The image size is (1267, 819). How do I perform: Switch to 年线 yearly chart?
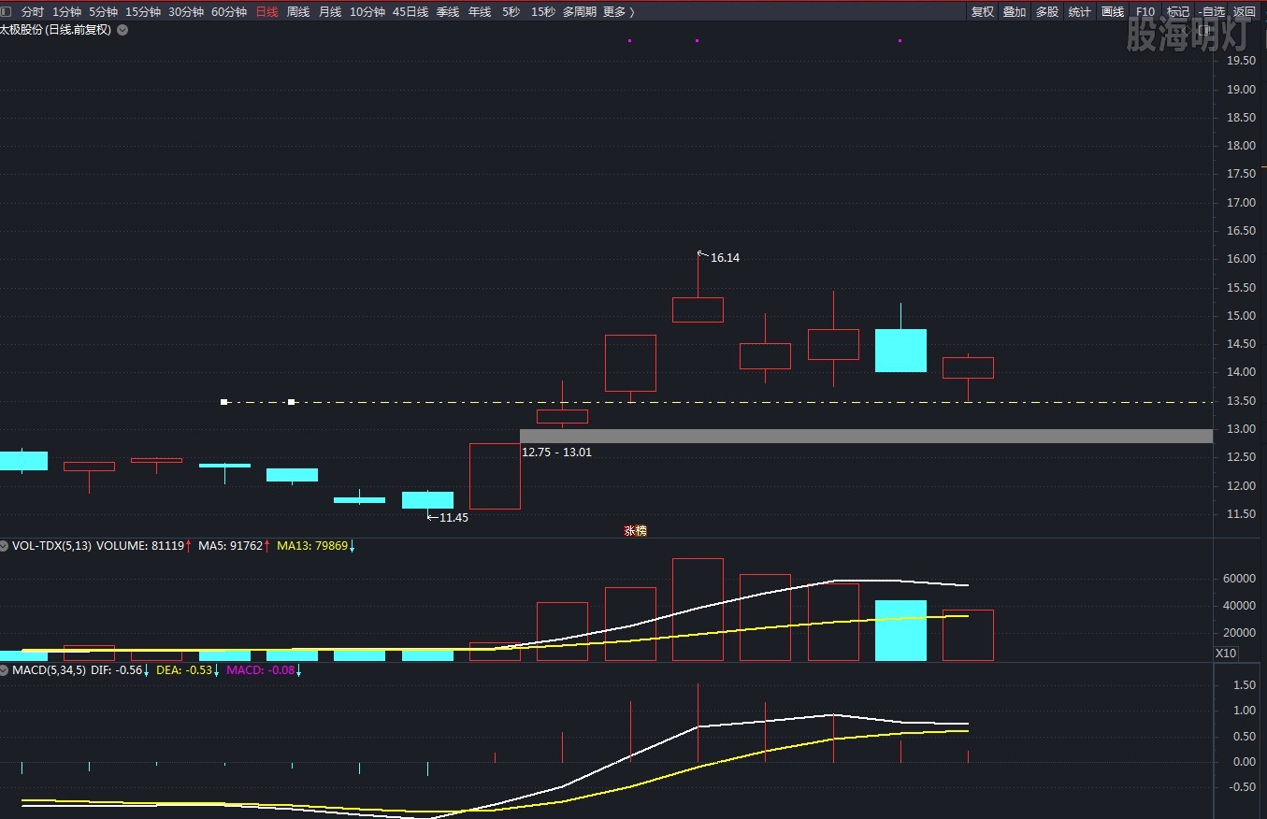pyautogui.click(x=480, y=12)
